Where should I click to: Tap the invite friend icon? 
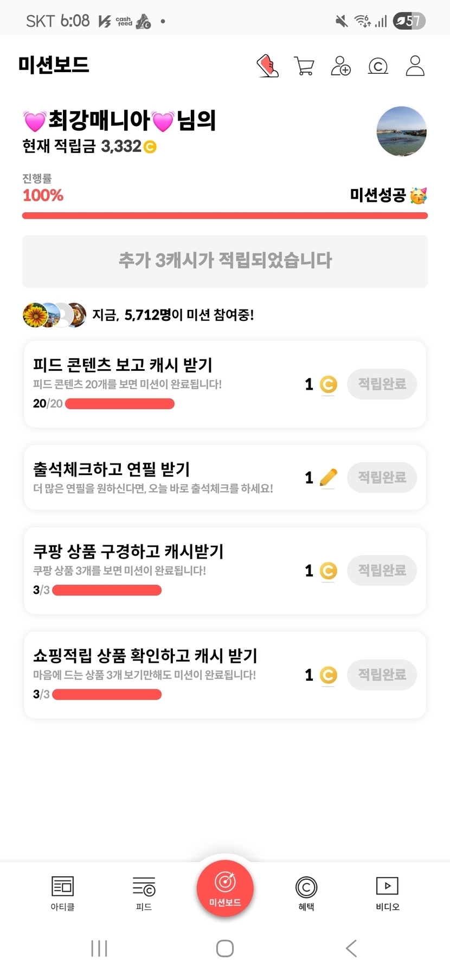coord(340,66)
